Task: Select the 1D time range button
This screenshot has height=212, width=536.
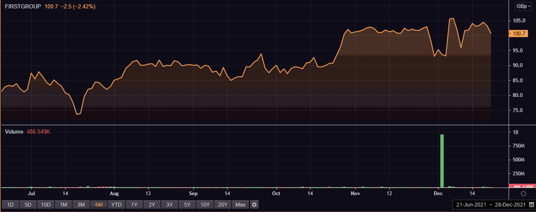Action: click(10, 205)
